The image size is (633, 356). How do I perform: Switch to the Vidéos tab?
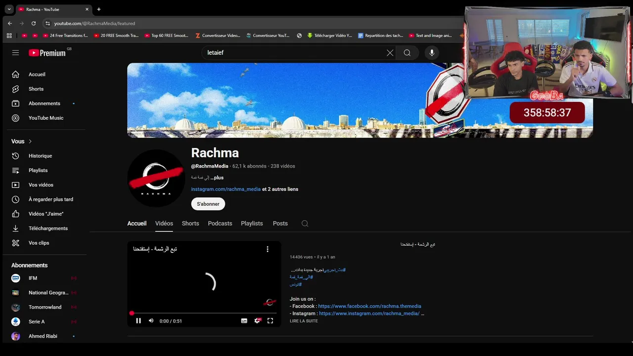164,223
